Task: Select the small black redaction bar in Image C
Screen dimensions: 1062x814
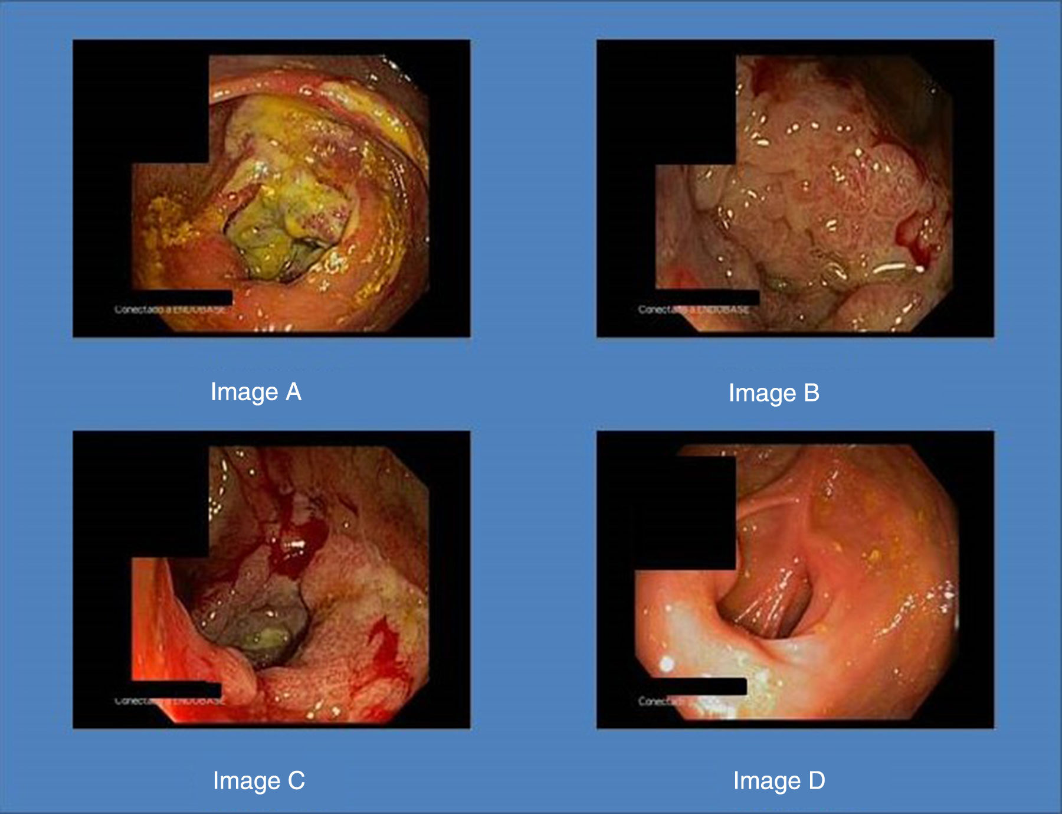Action: pos(176,689)
